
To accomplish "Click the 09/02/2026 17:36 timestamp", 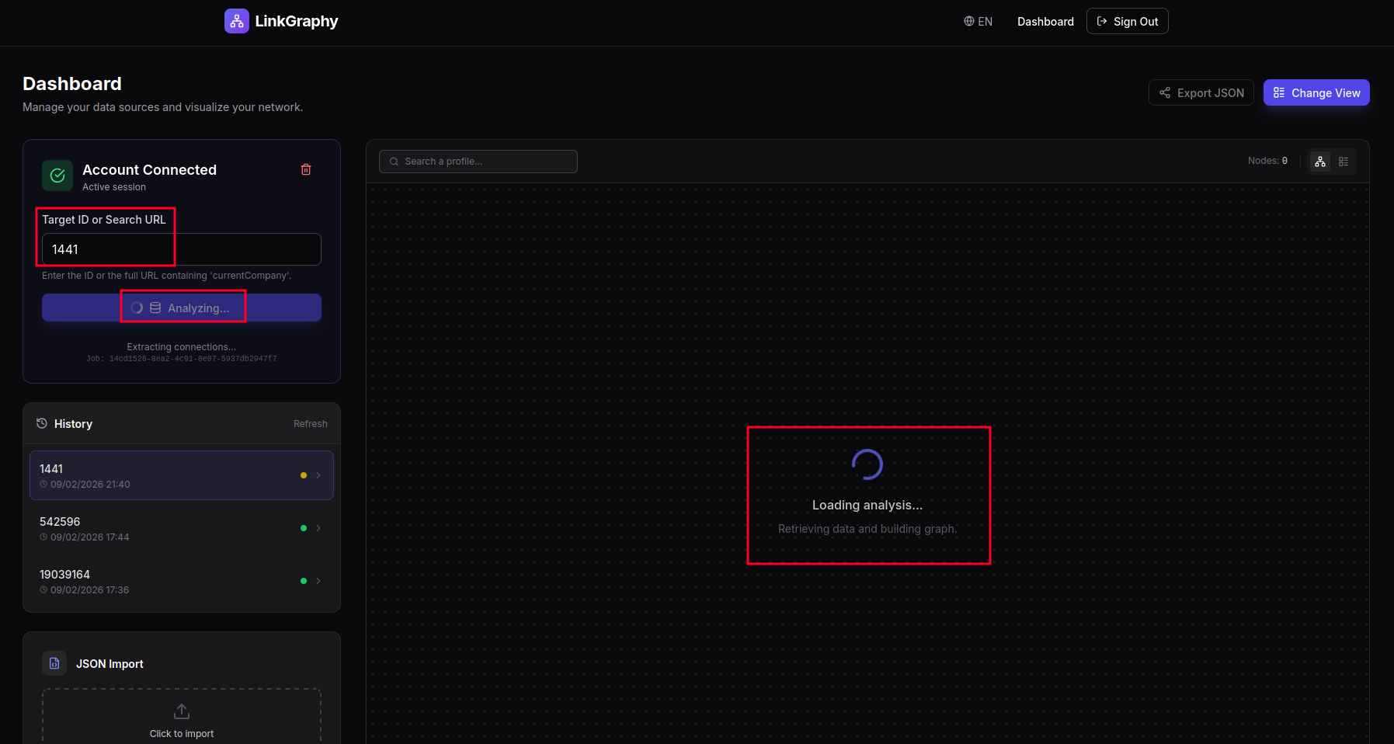I will pos(90,590).
